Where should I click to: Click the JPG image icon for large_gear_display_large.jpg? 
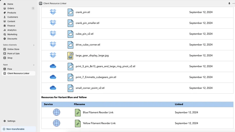pos(70,56)
